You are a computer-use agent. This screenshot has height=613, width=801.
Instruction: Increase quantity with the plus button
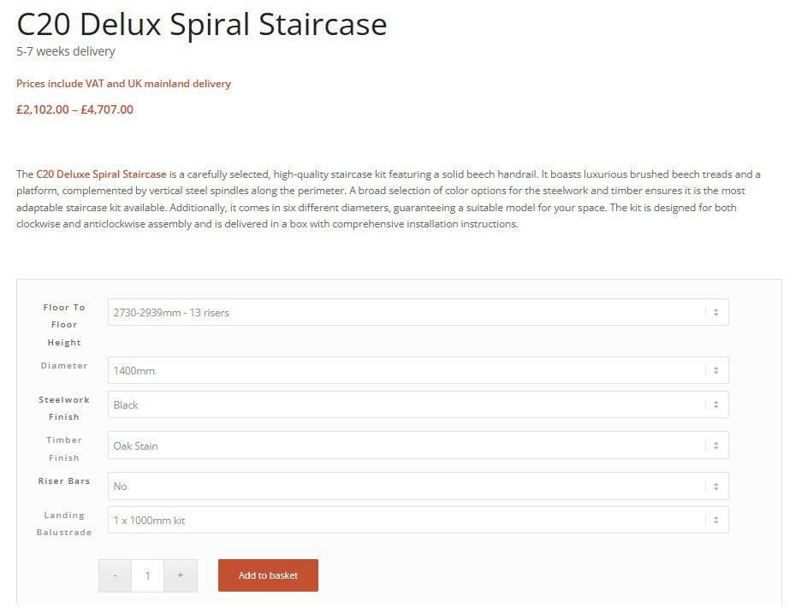(x=181, y=575)
